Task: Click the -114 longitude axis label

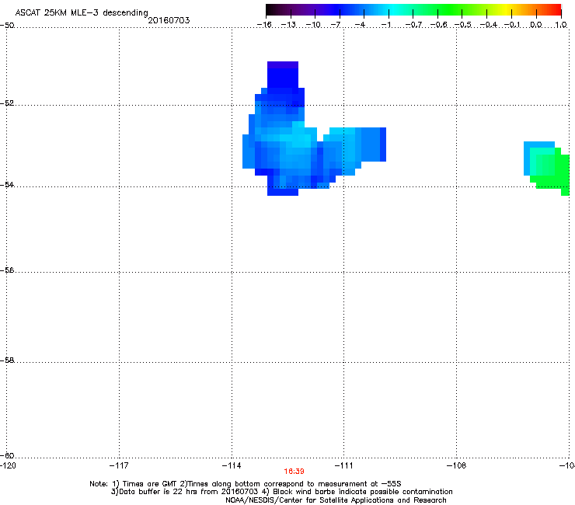Action: coord(232,465)
